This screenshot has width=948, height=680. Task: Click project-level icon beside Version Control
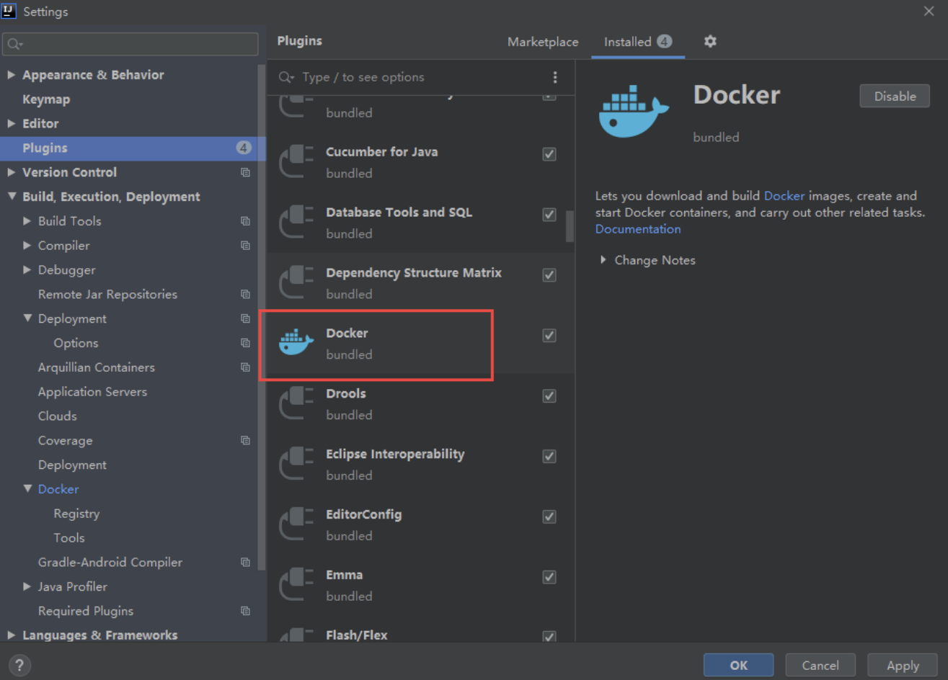tap(245, 172)
